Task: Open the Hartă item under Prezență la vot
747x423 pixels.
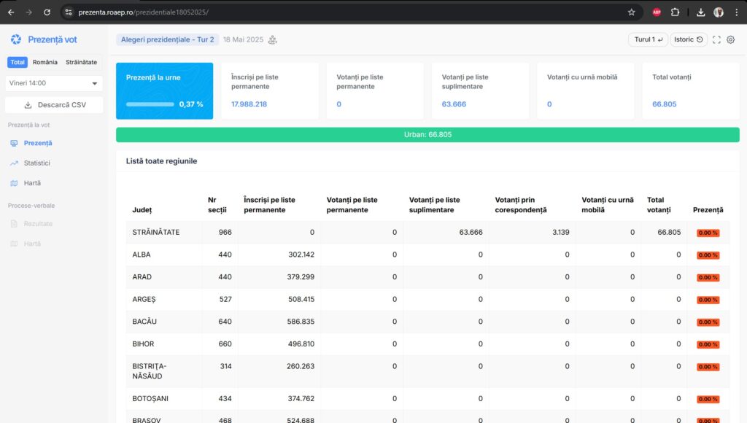Action: pos(32,183)
